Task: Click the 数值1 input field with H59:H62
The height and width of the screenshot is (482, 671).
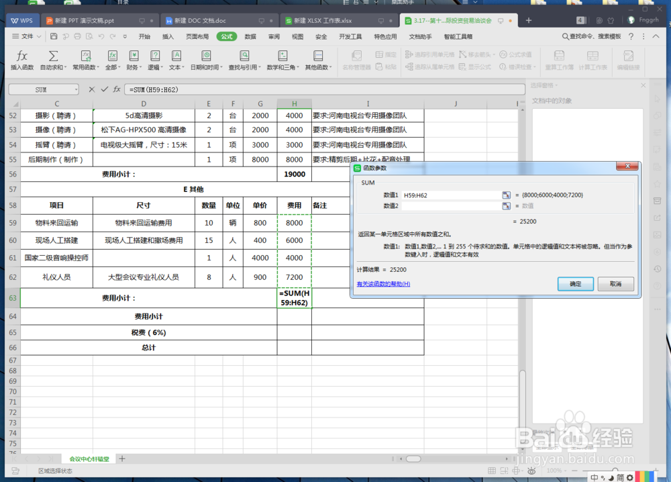Action: [x=451, y=195]
